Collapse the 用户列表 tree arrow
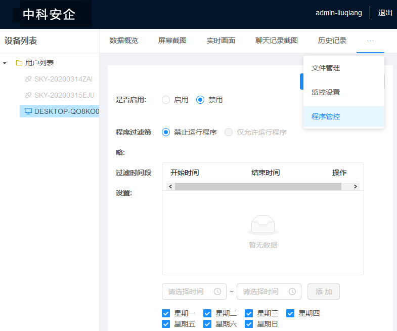397x331 pixels. [5, 63]
